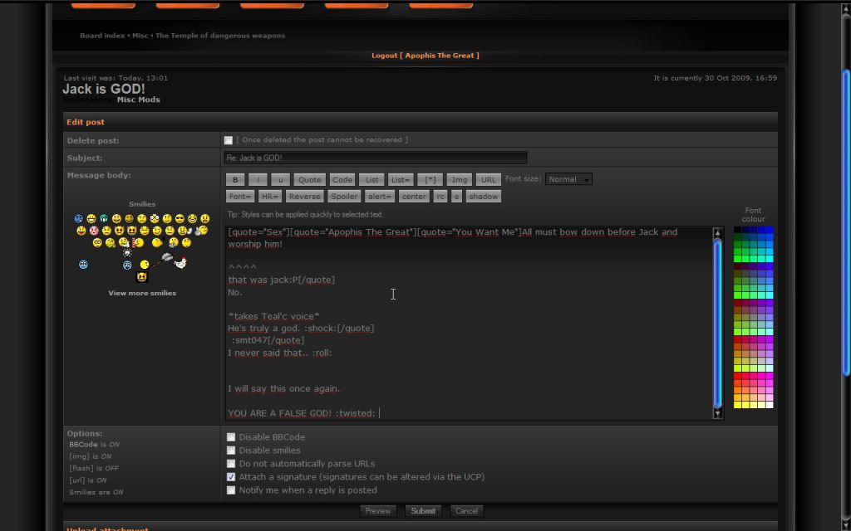Open the Font size dropdown
851x531 pixels.
point(568,179)
